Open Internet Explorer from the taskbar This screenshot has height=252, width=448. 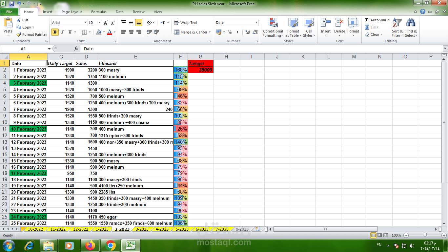[29, 245]
